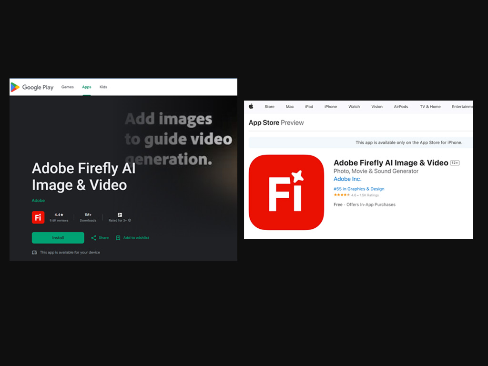This screenshot has width=488, height=366.
Task: Click the Google Play logo
Action: point(32,87)
